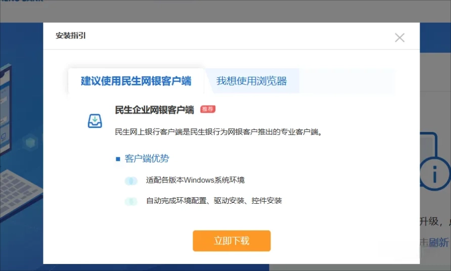Click the bullet icon beside 自动完成环境配置

click(x=131, y=201)
